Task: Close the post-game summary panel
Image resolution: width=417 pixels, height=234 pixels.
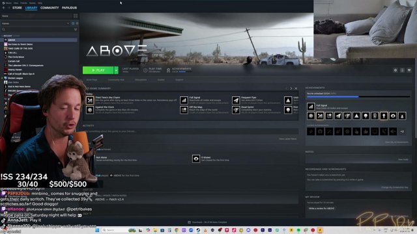Action: [x=296, y=88]
